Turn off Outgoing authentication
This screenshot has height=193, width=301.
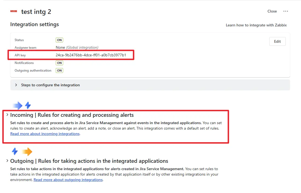tap(59, 70)
